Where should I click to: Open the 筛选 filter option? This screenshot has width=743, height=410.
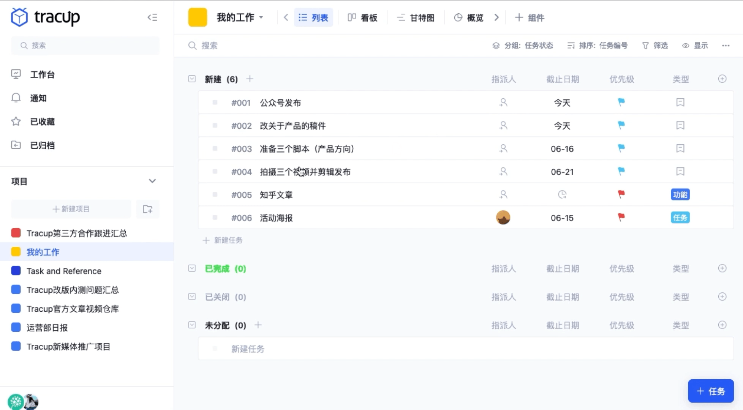(x=655, y=46)
